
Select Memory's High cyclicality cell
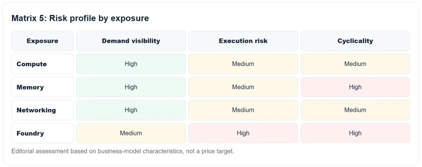(x=355, y=87)
